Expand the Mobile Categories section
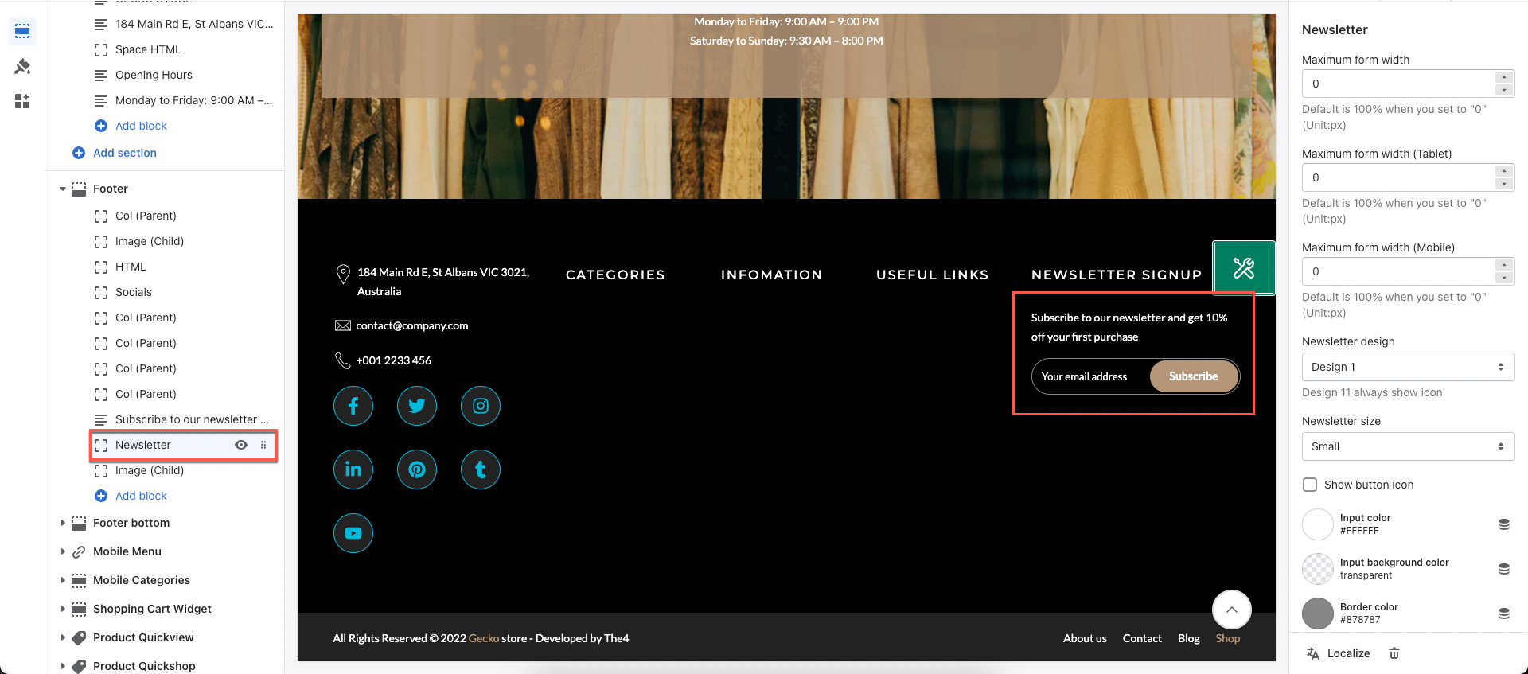 pyautogui.click(x=63, y=580)
